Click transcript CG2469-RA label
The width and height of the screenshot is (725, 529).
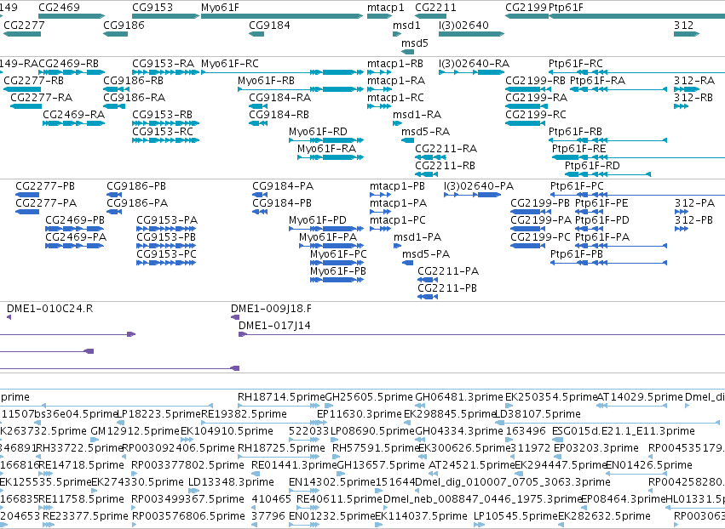point(73,115)
